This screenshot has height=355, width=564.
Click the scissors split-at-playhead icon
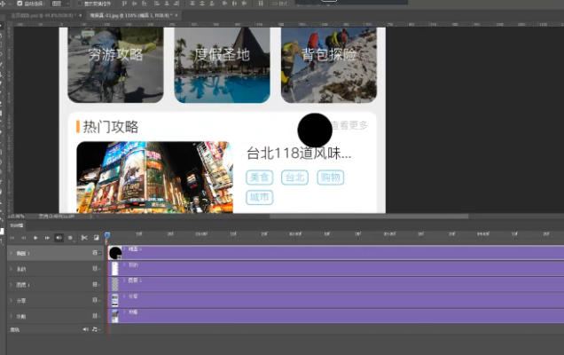pos(84,238)
